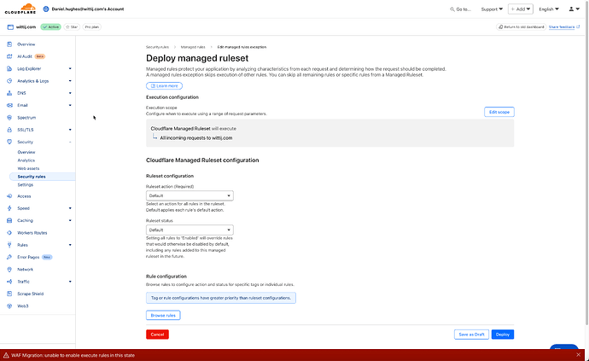This screenshot has width=589, height=361.
Task: Open the Ruleset action dropdown
Action: coord(190,195)
